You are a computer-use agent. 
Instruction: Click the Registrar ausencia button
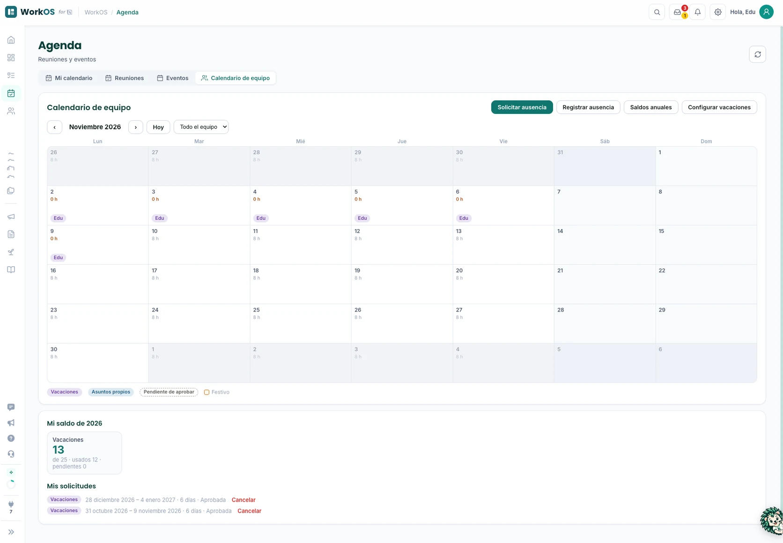(588, 107)
